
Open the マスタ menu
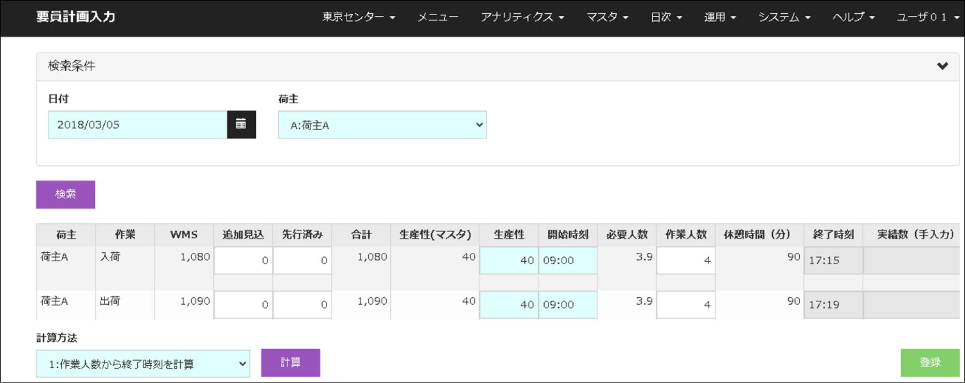(606, 17)
